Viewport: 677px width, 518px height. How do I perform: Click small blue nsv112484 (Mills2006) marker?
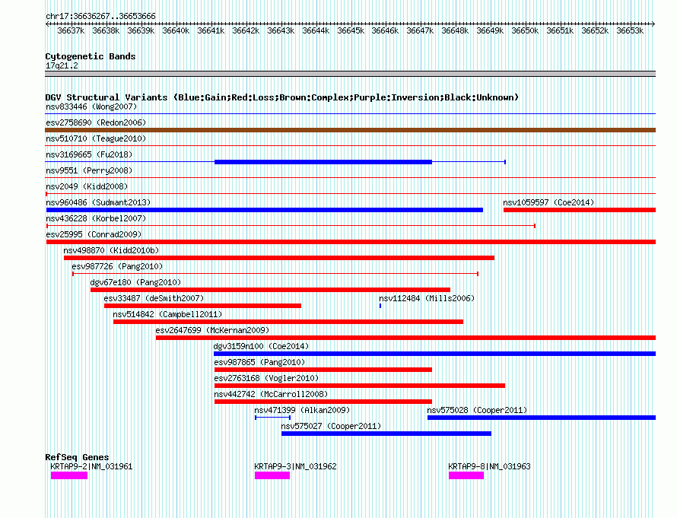point(380,306)
